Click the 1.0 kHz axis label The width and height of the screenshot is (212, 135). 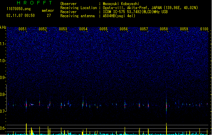click(x=3, y=61)
